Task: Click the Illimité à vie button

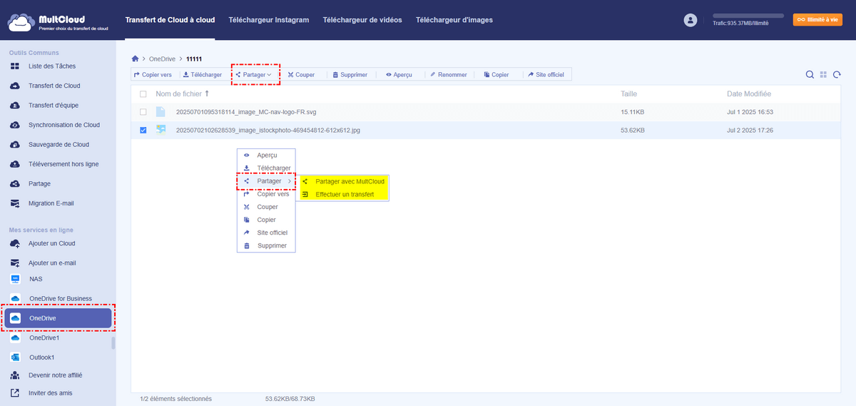Action: point(817,20)
